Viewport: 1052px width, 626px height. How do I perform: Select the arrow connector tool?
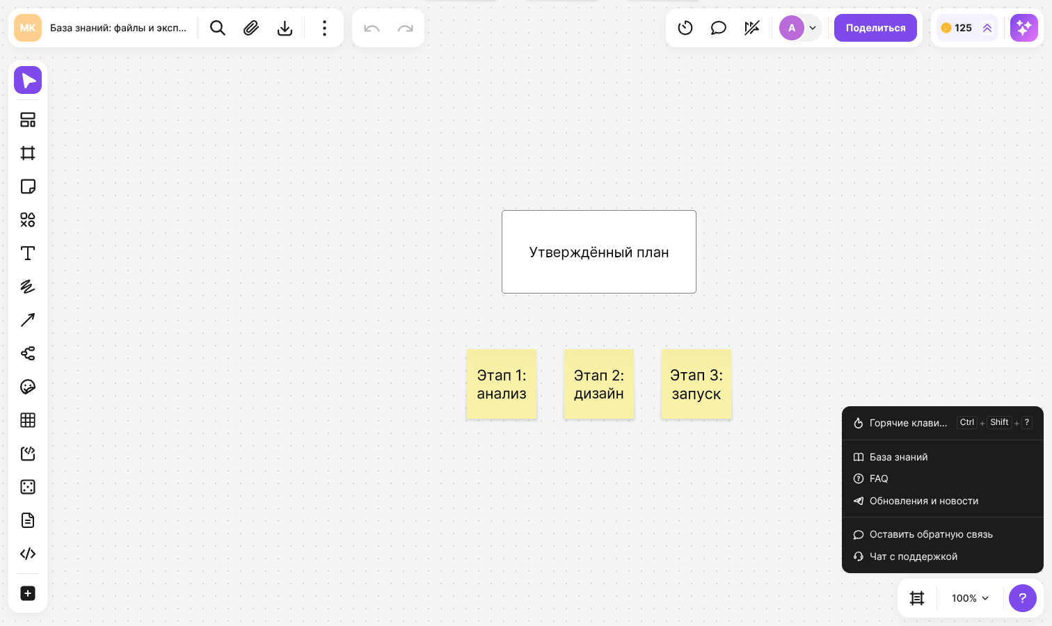point(28,320)
